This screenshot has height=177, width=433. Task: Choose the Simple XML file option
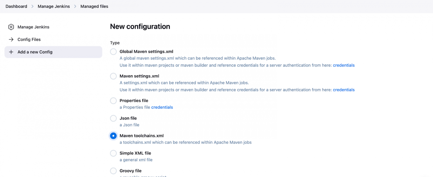[113, 153]
